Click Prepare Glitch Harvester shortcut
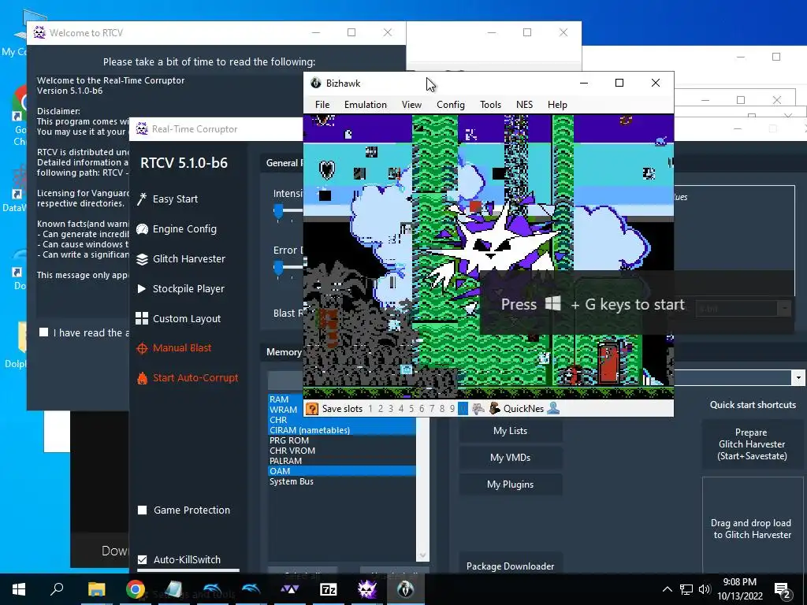Image resolution: width=807 pixels, height=605 pixels. pos(752,444)
